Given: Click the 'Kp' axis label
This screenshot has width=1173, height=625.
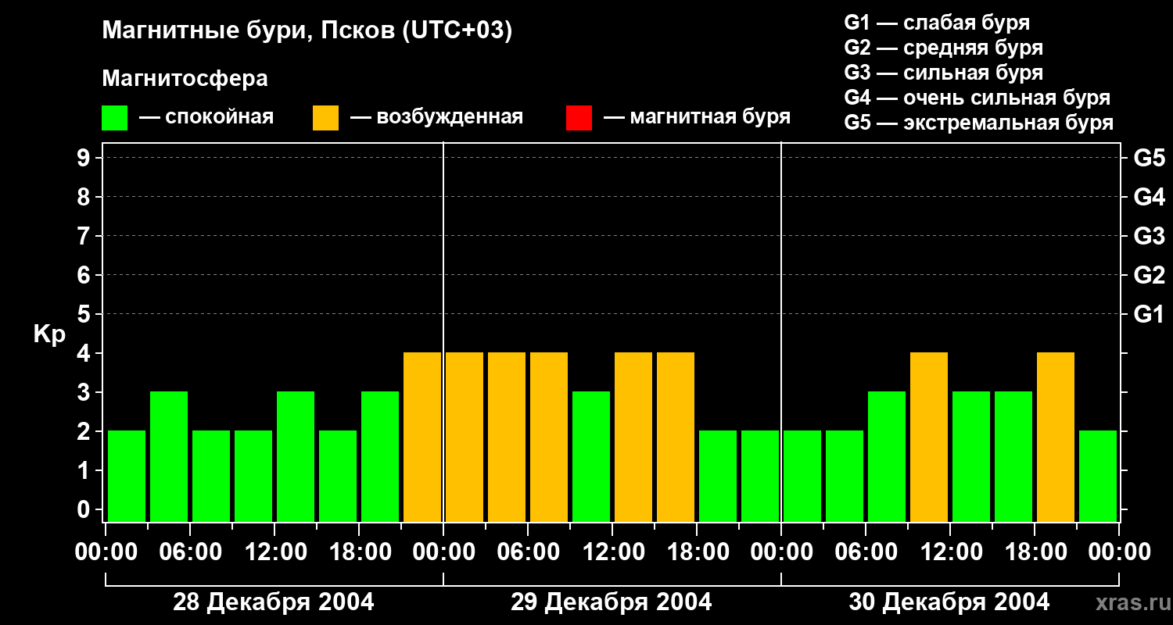Looking at the screenshot, I should (49, 334).
